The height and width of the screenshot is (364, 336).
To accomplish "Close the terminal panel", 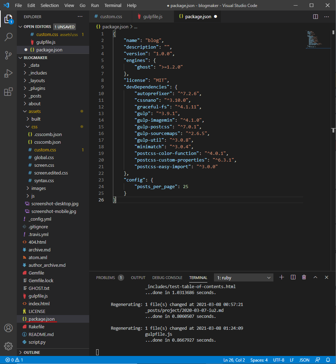I will [327, 277].
